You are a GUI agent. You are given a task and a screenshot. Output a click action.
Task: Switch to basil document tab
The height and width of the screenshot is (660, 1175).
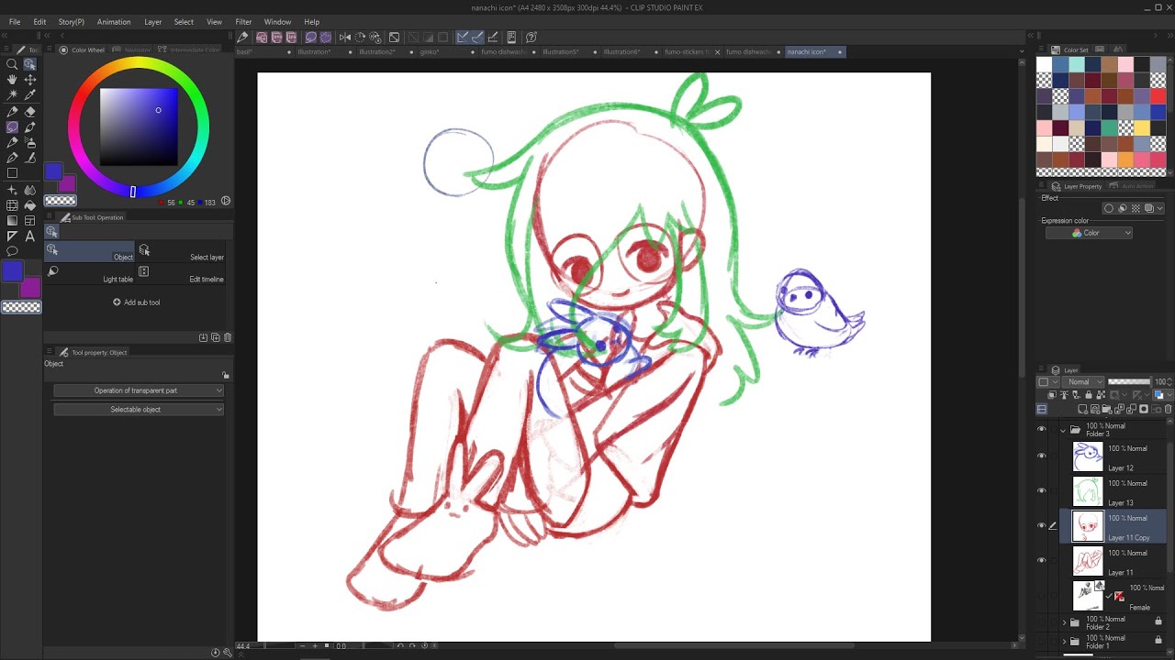pyautogui.click(x=245, y=51)
